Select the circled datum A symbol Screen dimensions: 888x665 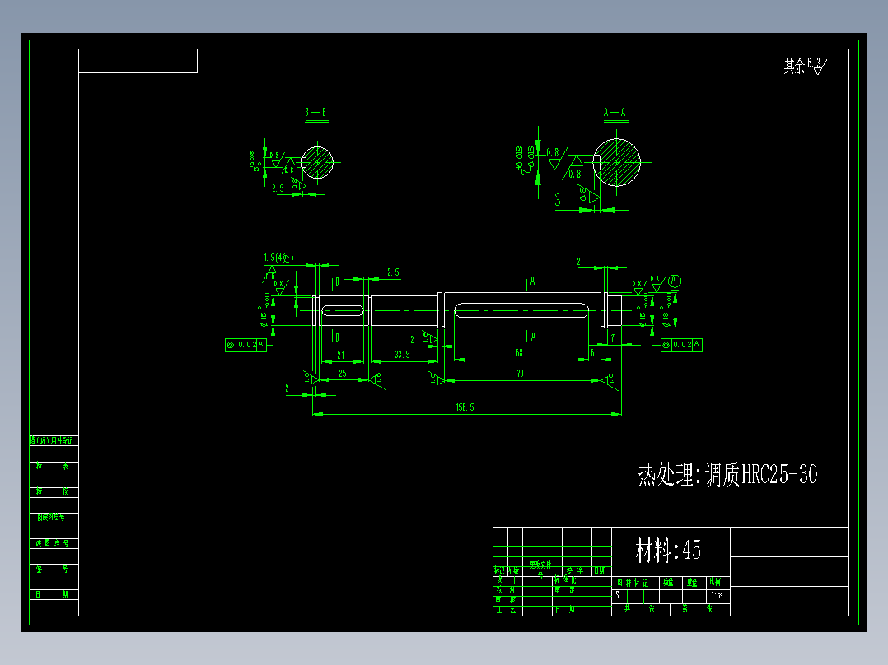674,281
